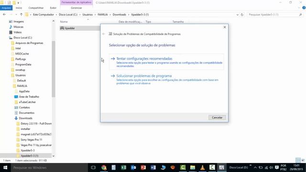This screenshot has height=172, width=306.
Task: Open the swsetup folder
Action: pyautogui.click(x=20, y=70)
